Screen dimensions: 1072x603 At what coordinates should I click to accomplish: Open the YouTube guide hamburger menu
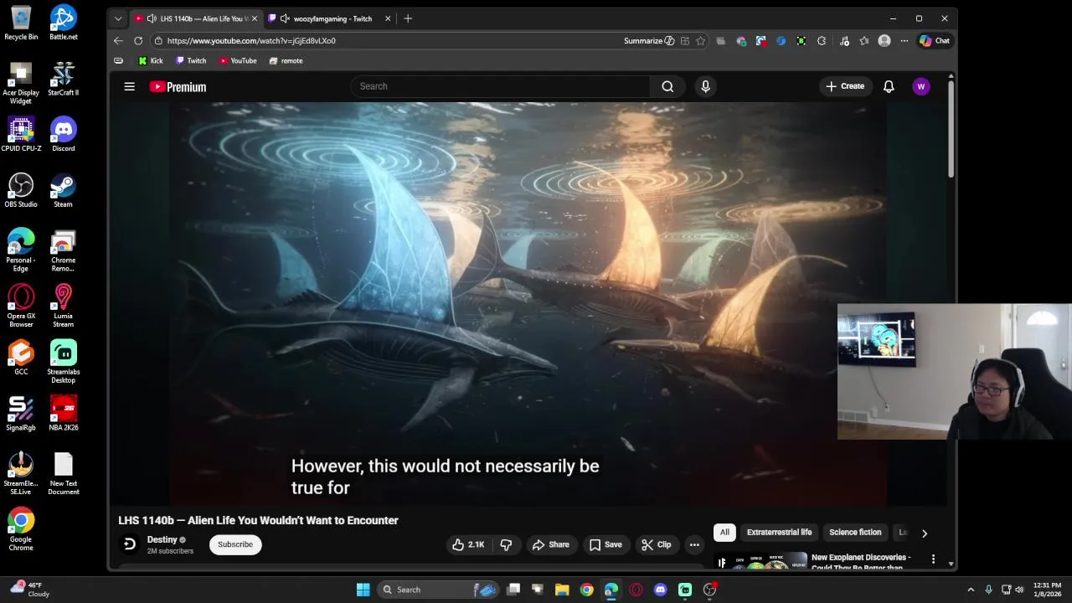tap(130, 86)
